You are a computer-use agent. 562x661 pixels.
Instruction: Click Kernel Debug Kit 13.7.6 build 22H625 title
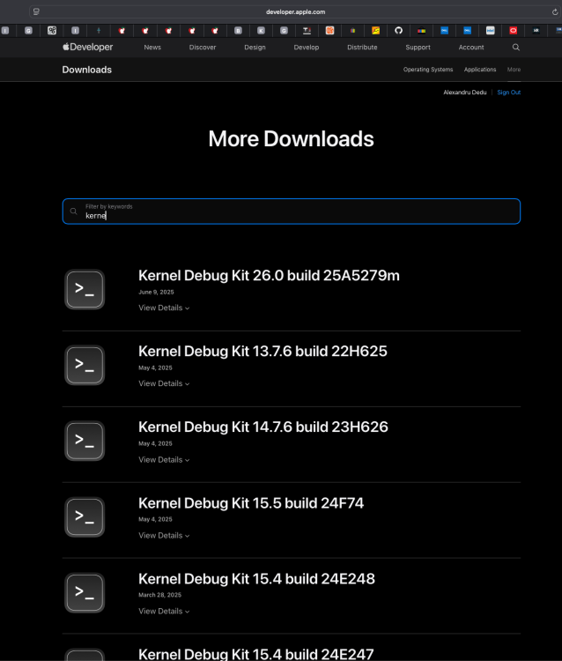(263, 351)
